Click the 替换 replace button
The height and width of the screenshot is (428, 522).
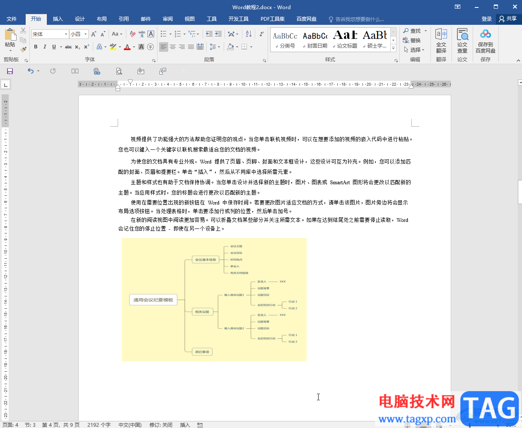pyautogui.click(x=412, y=40)
